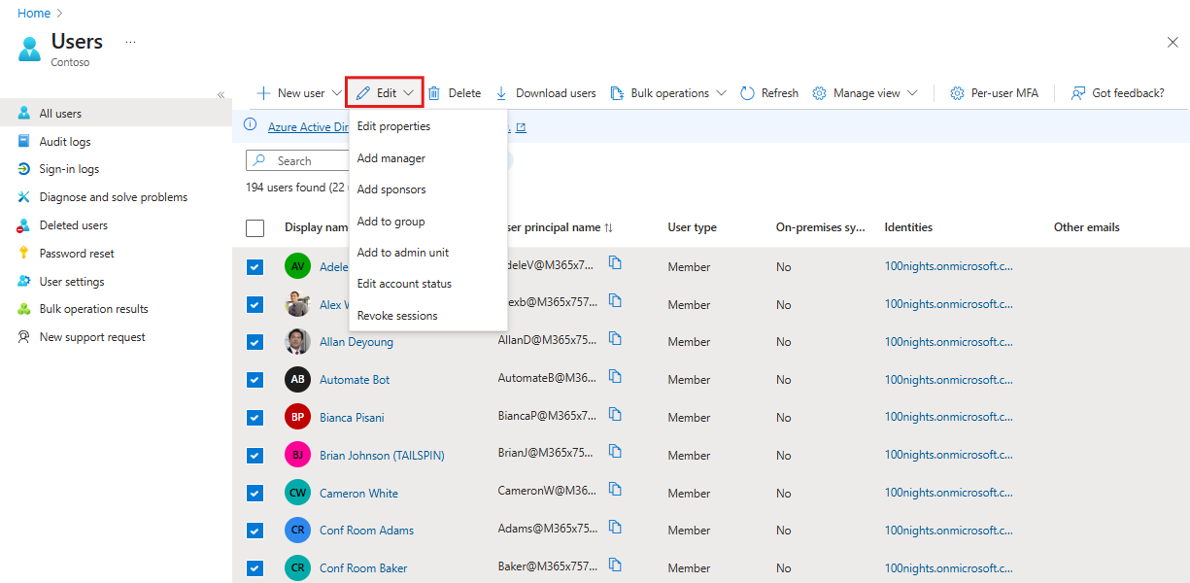Copy Adele's user principal name

pyautogui.click(x=615, y=262)
